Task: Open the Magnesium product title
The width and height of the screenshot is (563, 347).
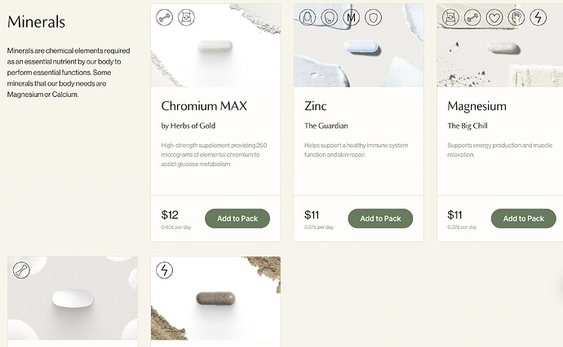Action: coord(477,107)
